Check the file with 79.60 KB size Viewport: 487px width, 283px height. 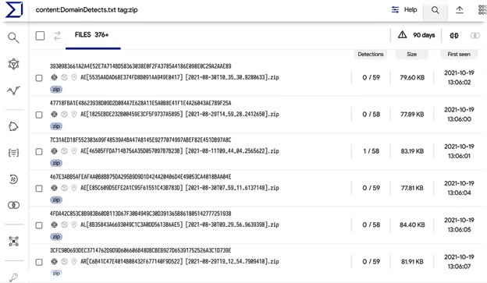[x=39, y=78]
